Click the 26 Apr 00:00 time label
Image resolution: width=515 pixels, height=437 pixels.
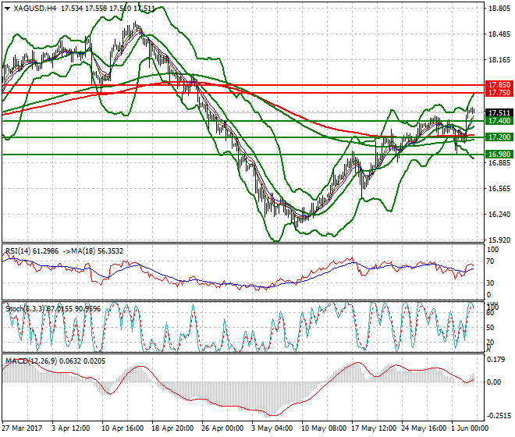pos(222,428)
